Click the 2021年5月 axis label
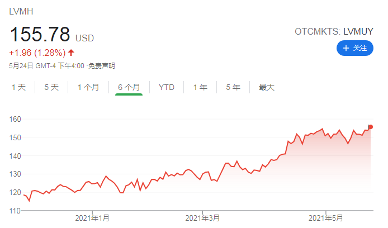 tap(325, 218)
